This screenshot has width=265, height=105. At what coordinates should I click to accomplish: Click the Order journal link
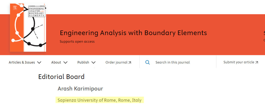point(116,62)
